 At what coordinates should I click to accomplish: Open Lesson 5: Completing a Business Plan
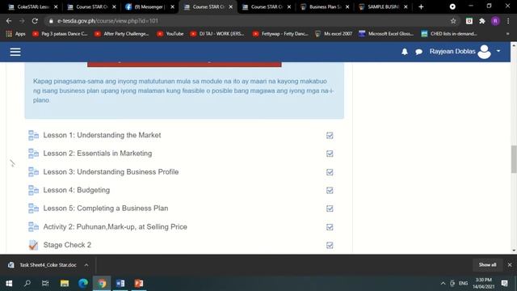106,209
